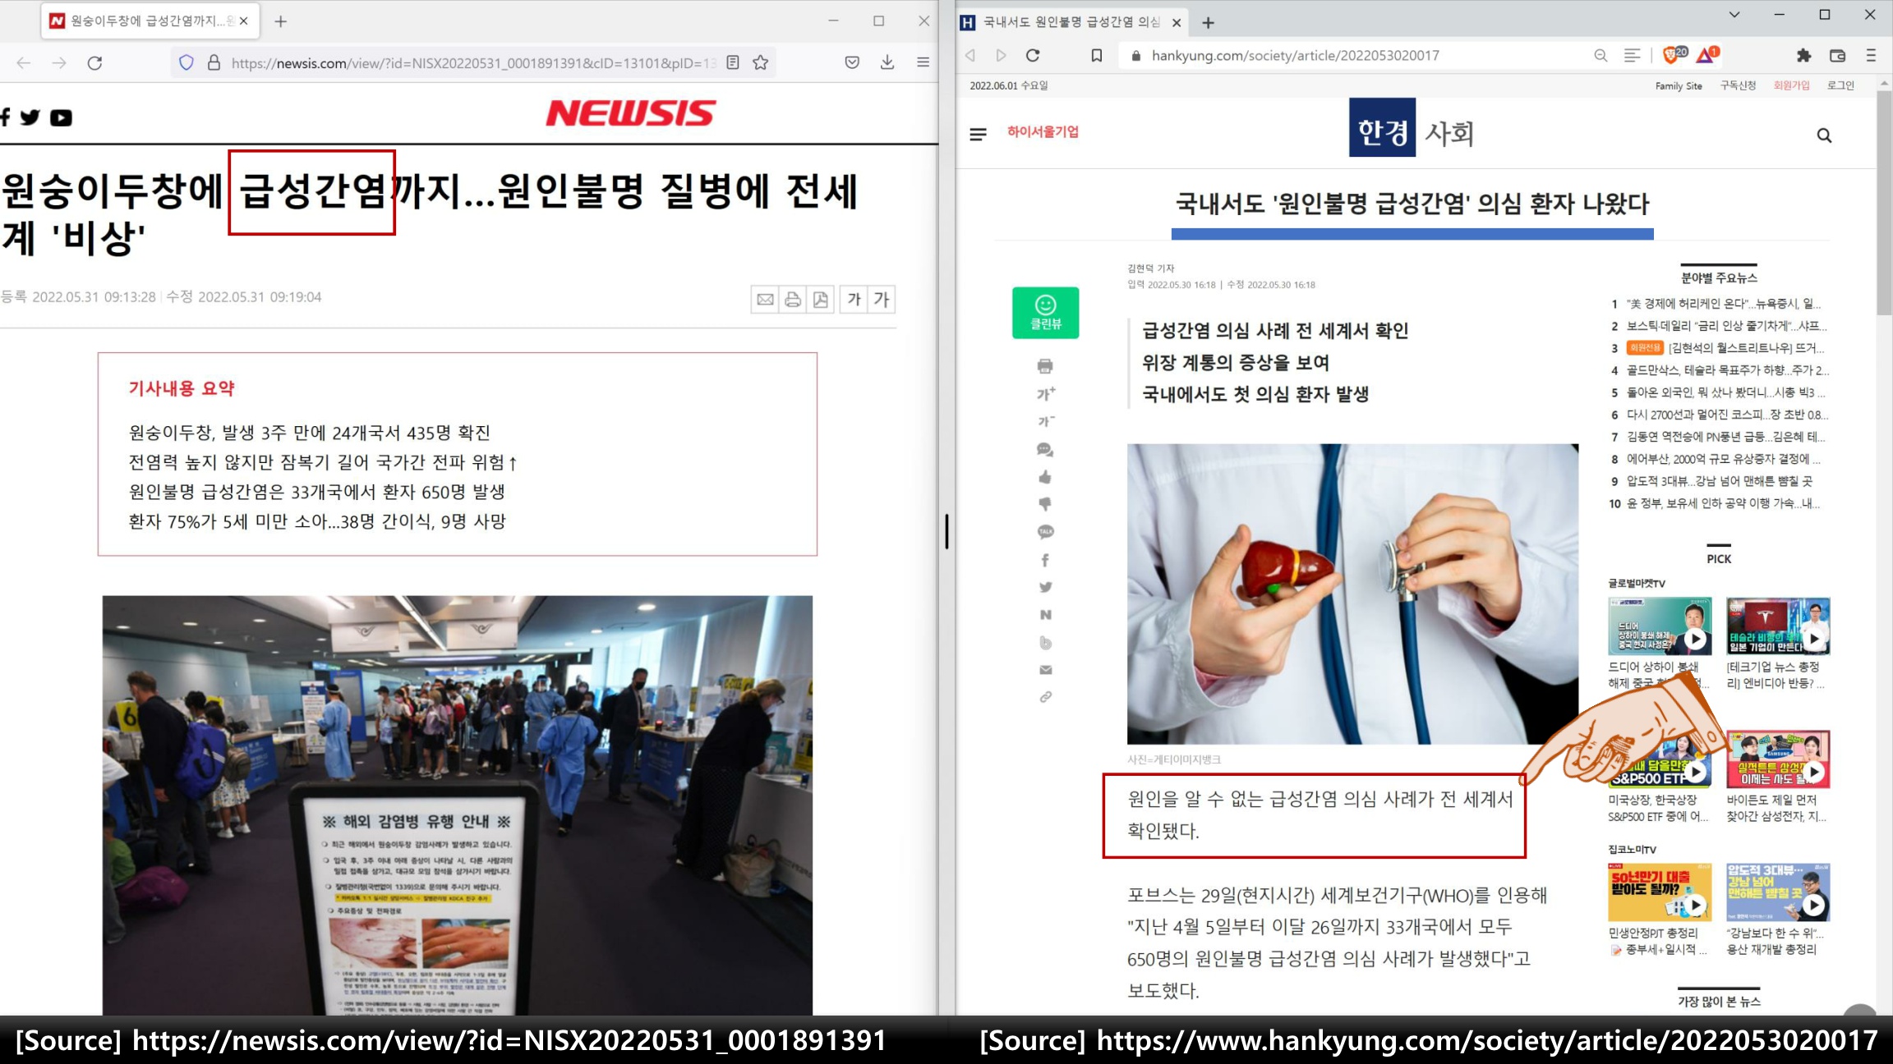The width and height of the screenshot is (1893, 1064).
Task: Click the Newsis airport quarantine photo
Action: pyautogui.click(x=457, y=805)
